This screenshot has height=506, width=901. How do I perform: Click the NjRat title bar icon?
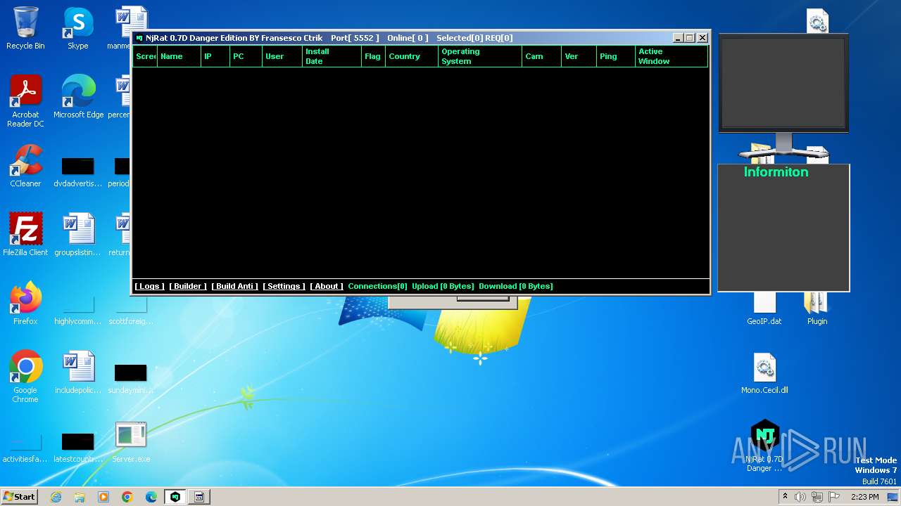139,38
